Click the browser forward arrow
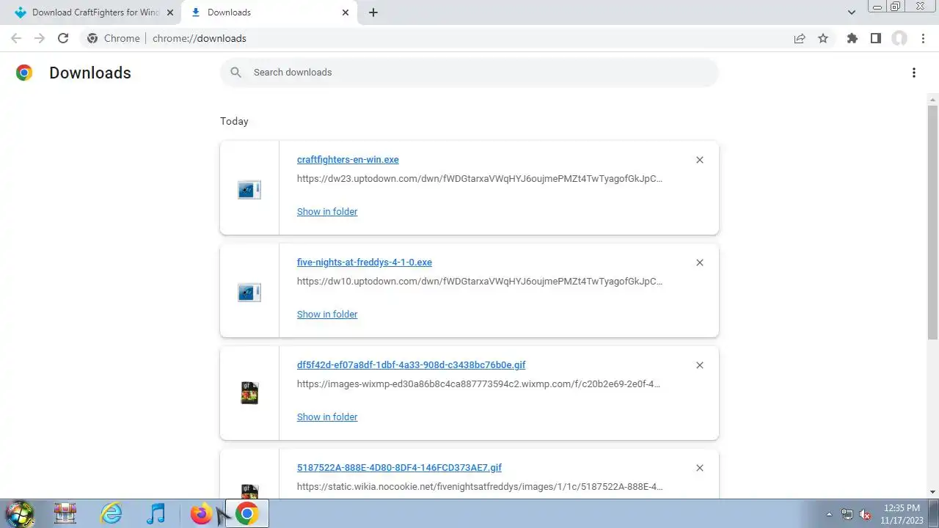The image size is (939, 528). pyautogui.click(x=40, y=38)
